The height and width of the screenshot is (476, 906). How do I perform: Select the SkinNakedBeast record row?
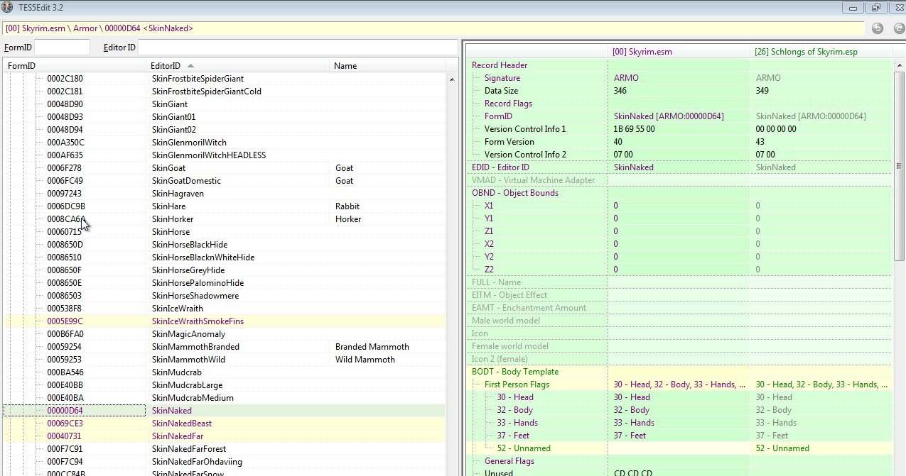coord(181,424)
